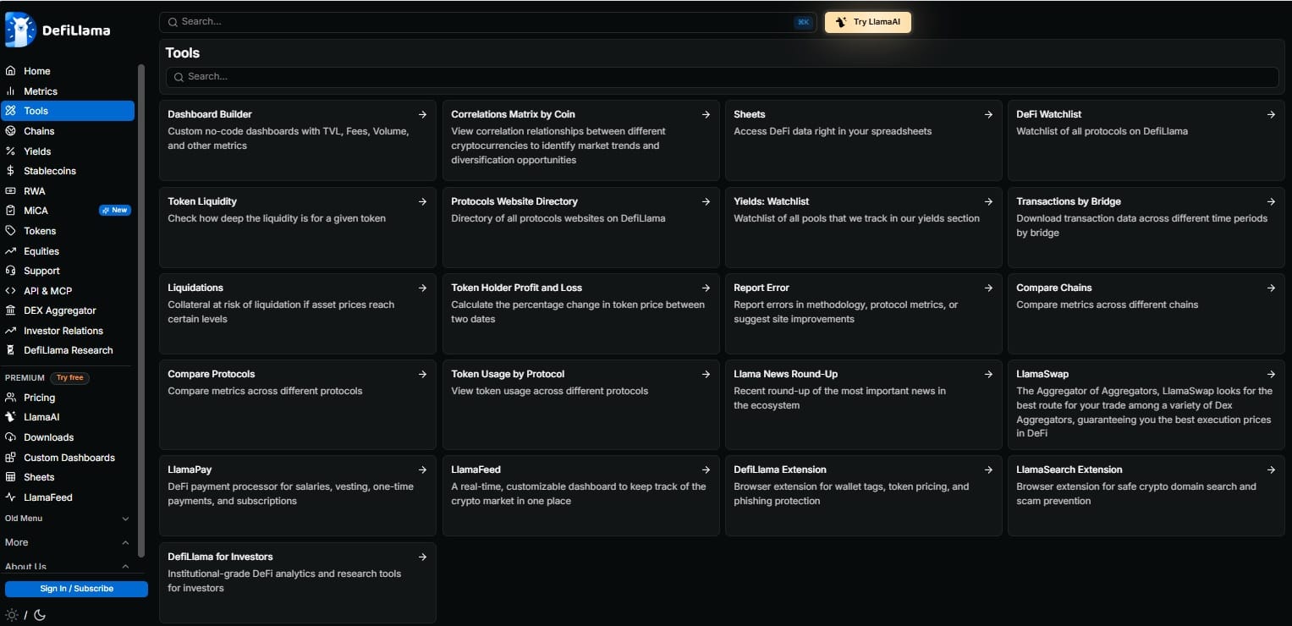Click the Sign In / Subscribe button

(x=76, y=589)
